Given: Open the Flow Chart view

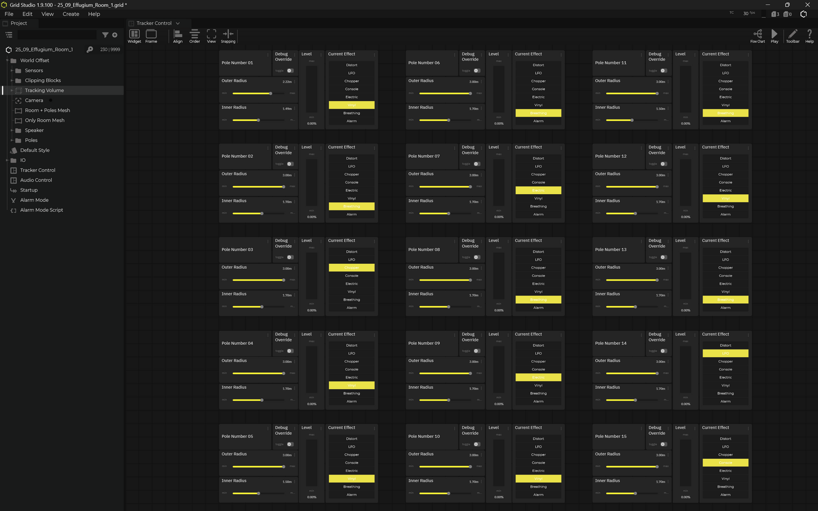Looking at the screenshot, I should click(x=757, y=34).
